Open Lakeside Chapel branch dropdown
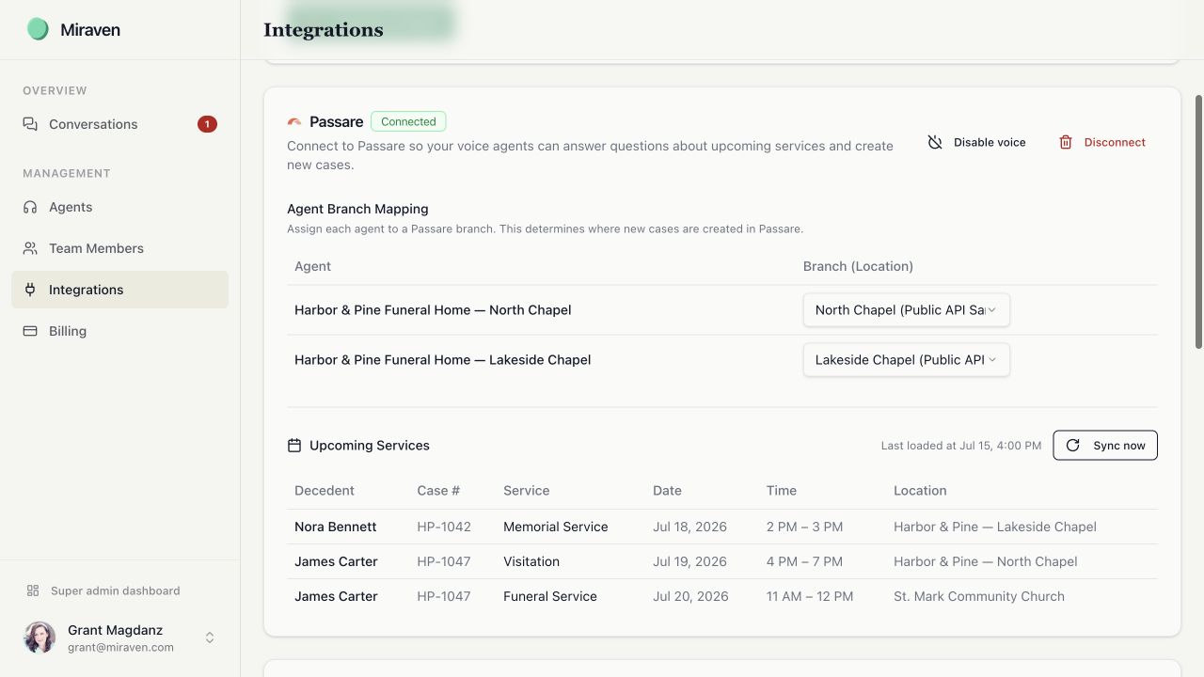The image size is (1204, 677). click(907, 360)
